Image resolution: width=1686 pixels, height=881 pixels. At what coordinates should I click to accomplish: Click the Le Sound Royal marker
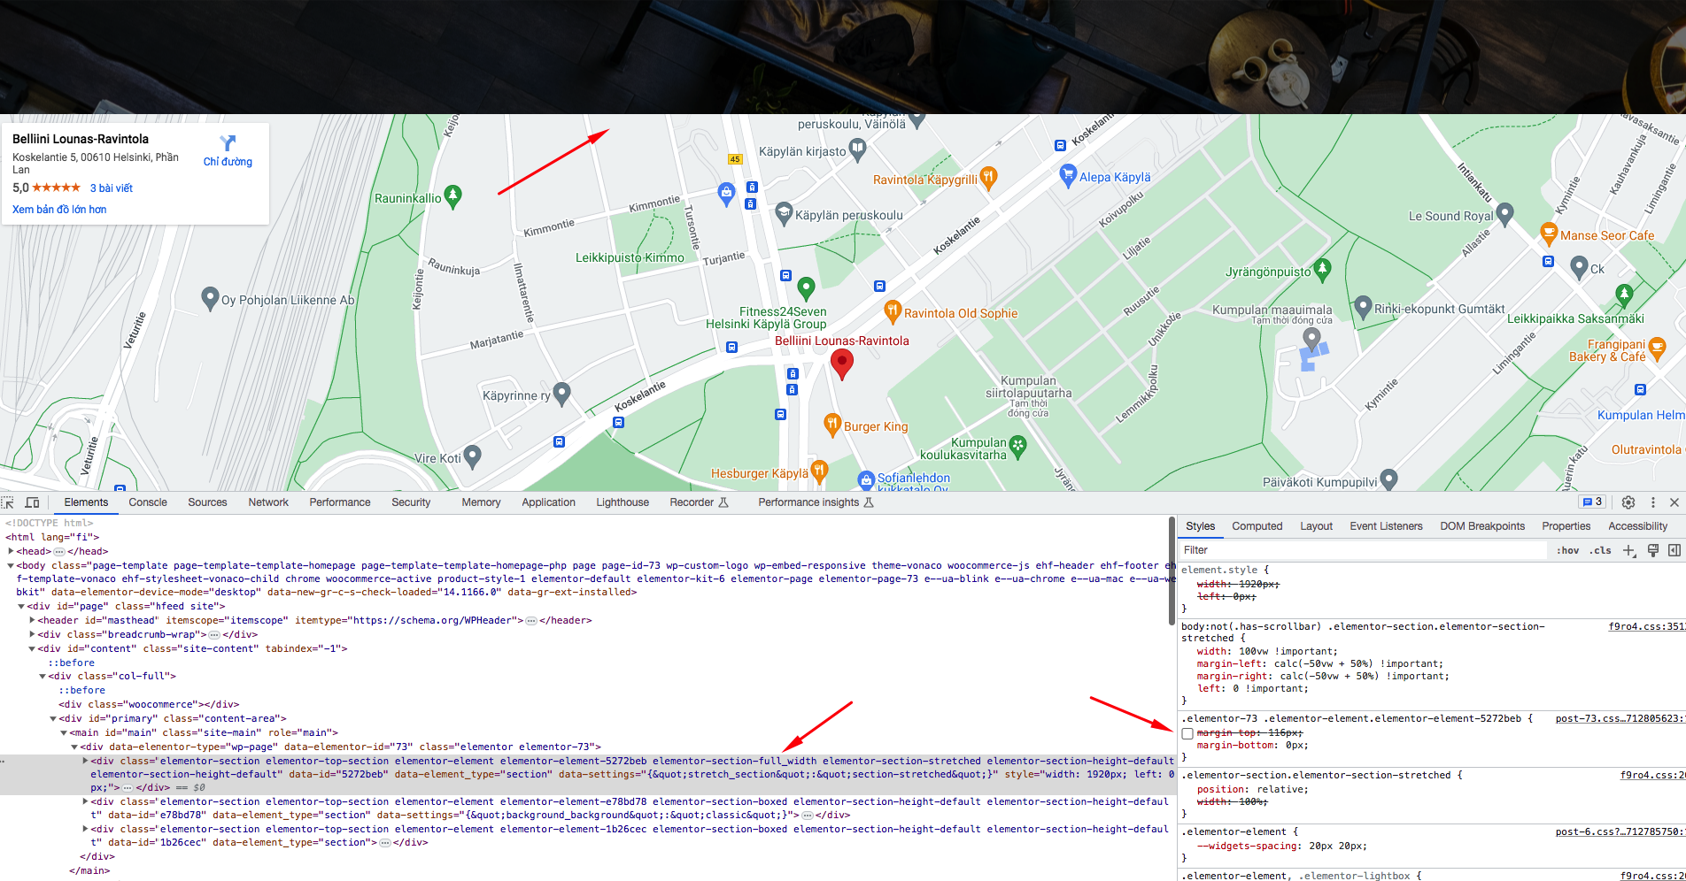1504,215
